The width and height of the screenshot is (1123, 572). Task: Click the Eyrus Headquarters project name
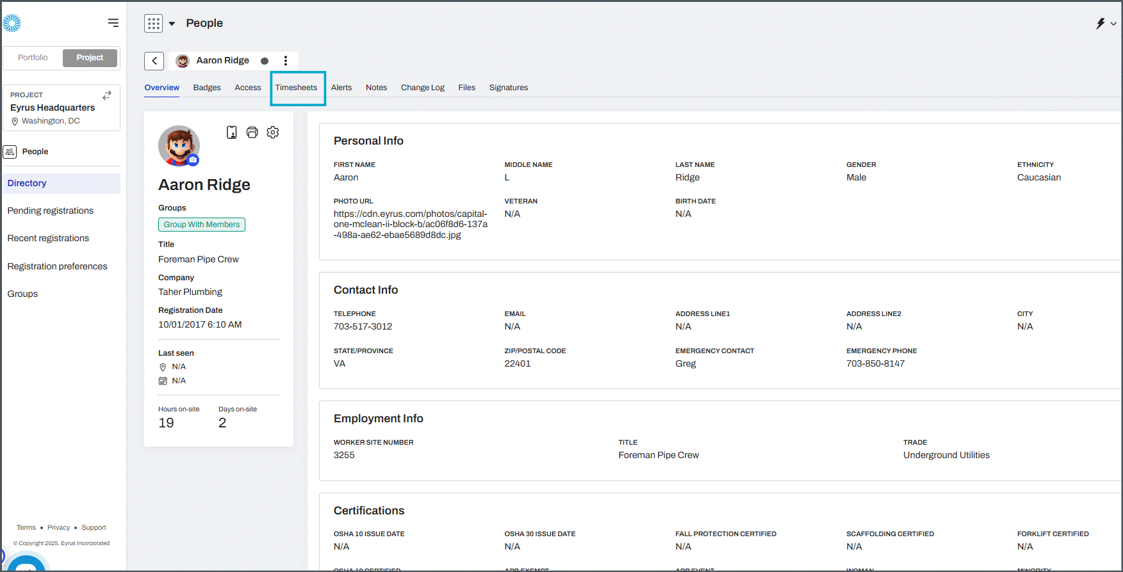pos(53,107)
